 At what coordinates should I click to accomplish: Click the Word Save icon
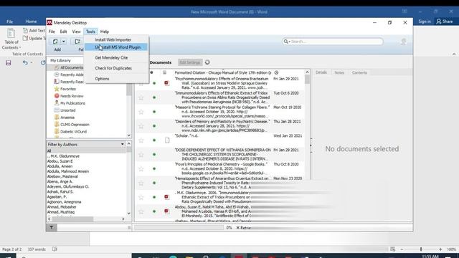[x=9, y=63]
